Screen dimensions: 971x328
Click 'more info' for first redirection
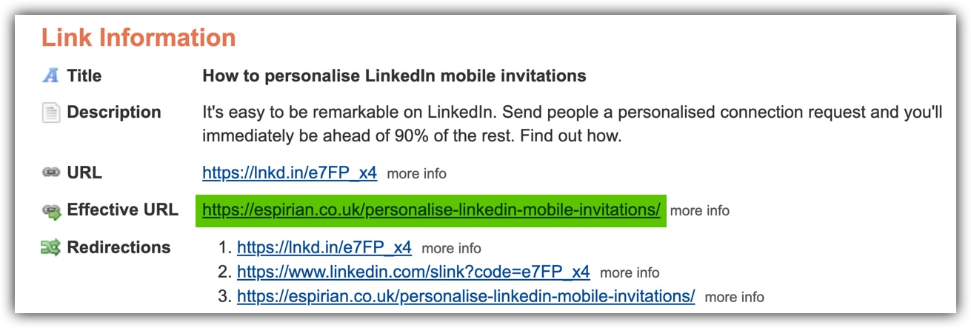tap(452, 249)
